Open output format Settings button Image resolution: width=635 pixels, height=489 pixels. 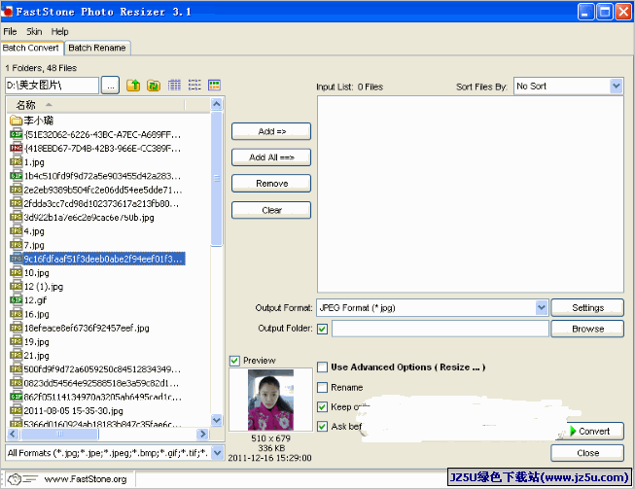tap(587, 307)
